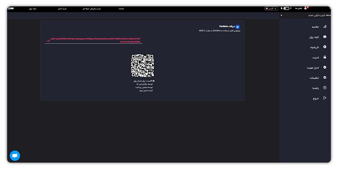
Task: Click the Cardano deposit QR code
Action: click(142, 65)
